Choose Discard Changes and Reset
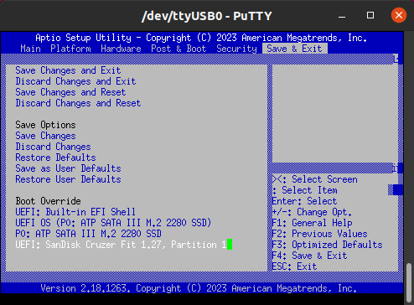 coord(78,103)
